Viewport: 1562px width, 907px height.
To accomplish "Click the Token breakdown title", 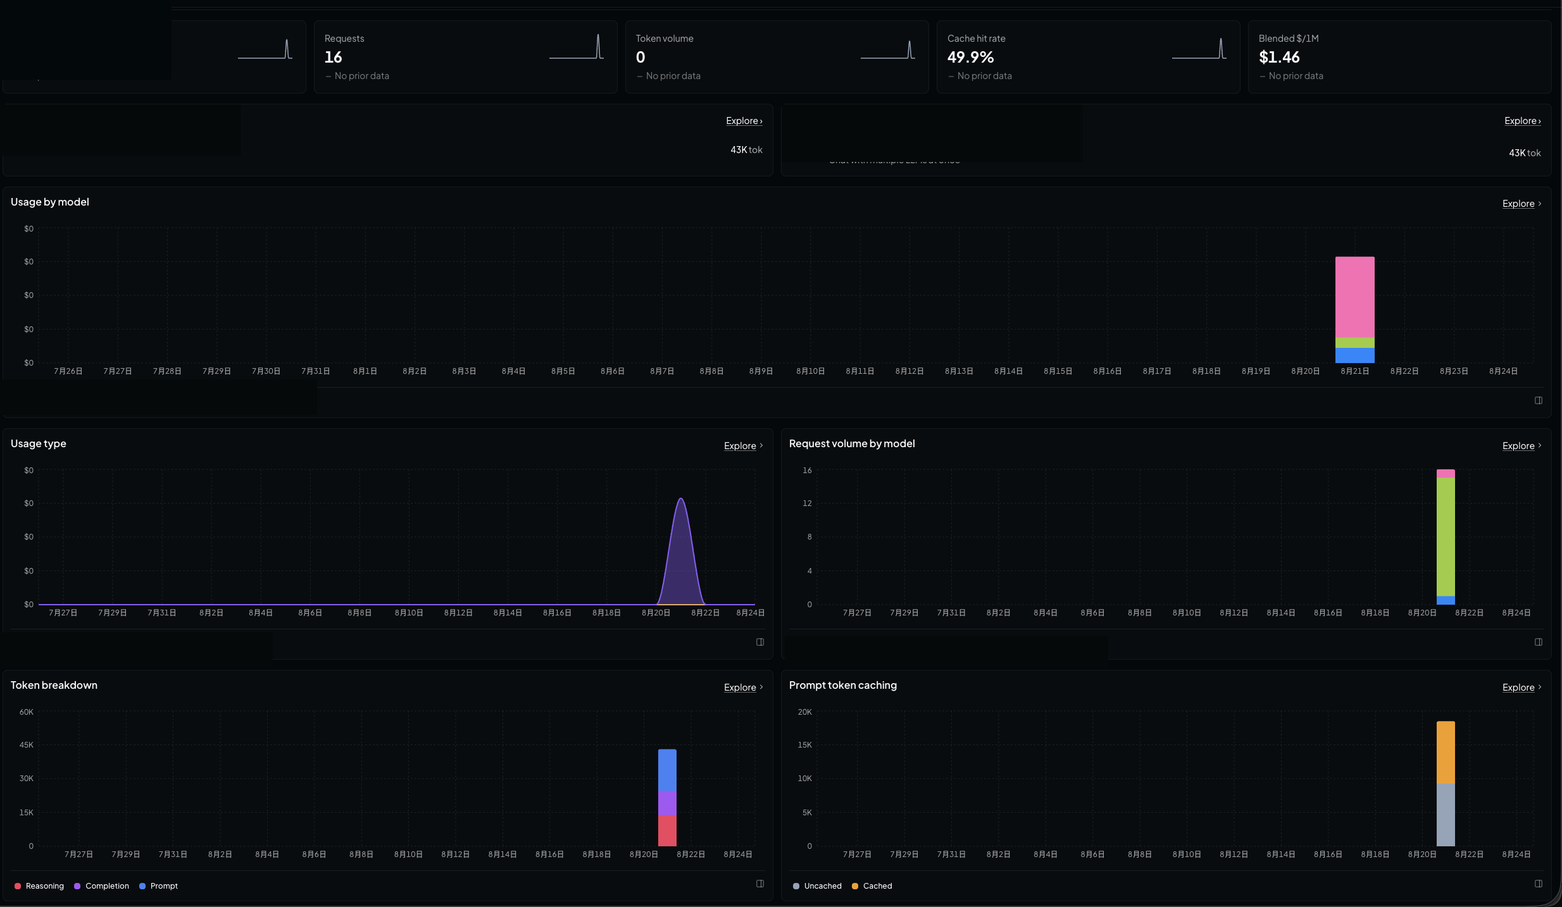I will [54, 685].
